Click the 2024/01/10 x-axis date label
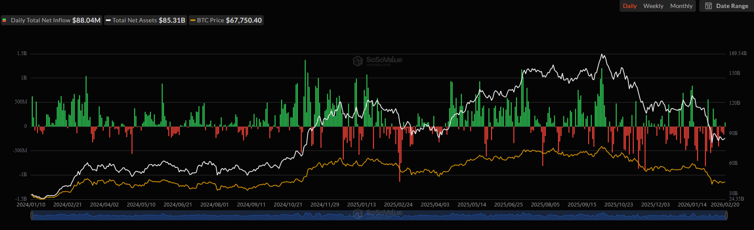 31,205
